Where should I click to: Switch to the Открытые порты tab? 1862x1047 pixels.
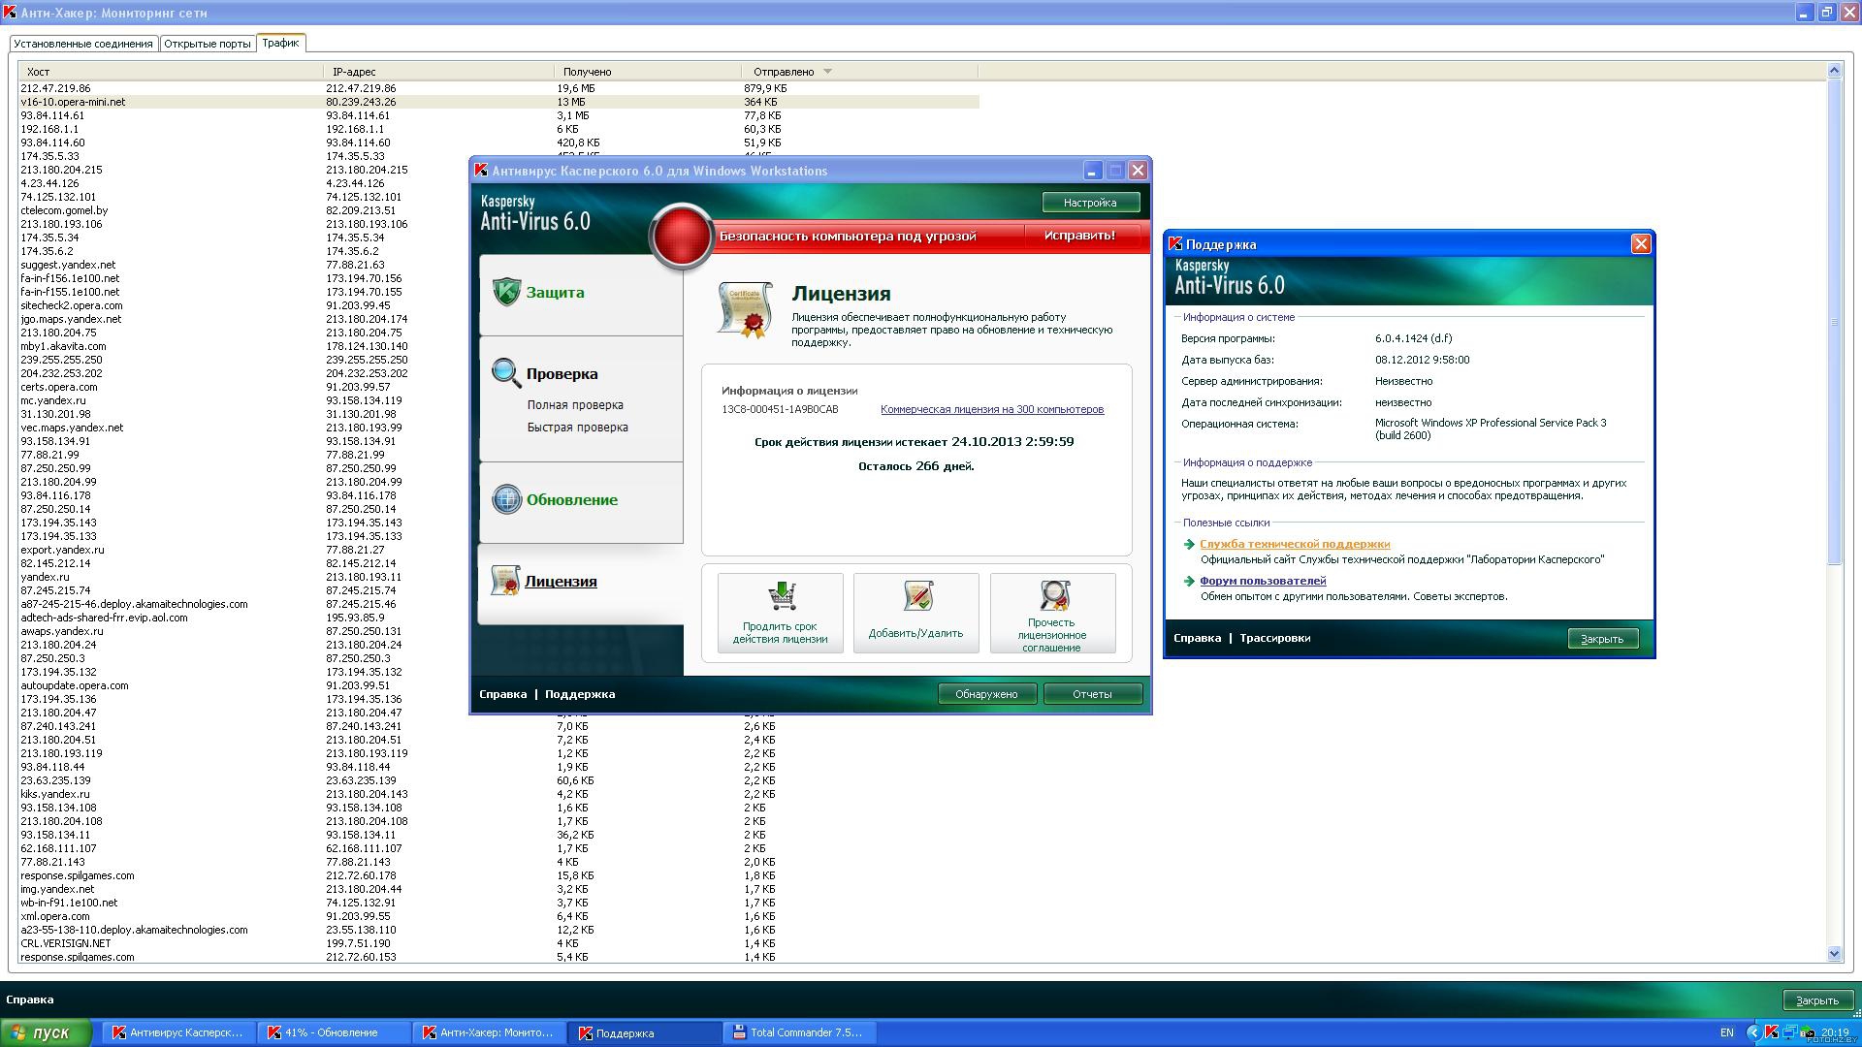pyautogui.click(x=208, y=44)
